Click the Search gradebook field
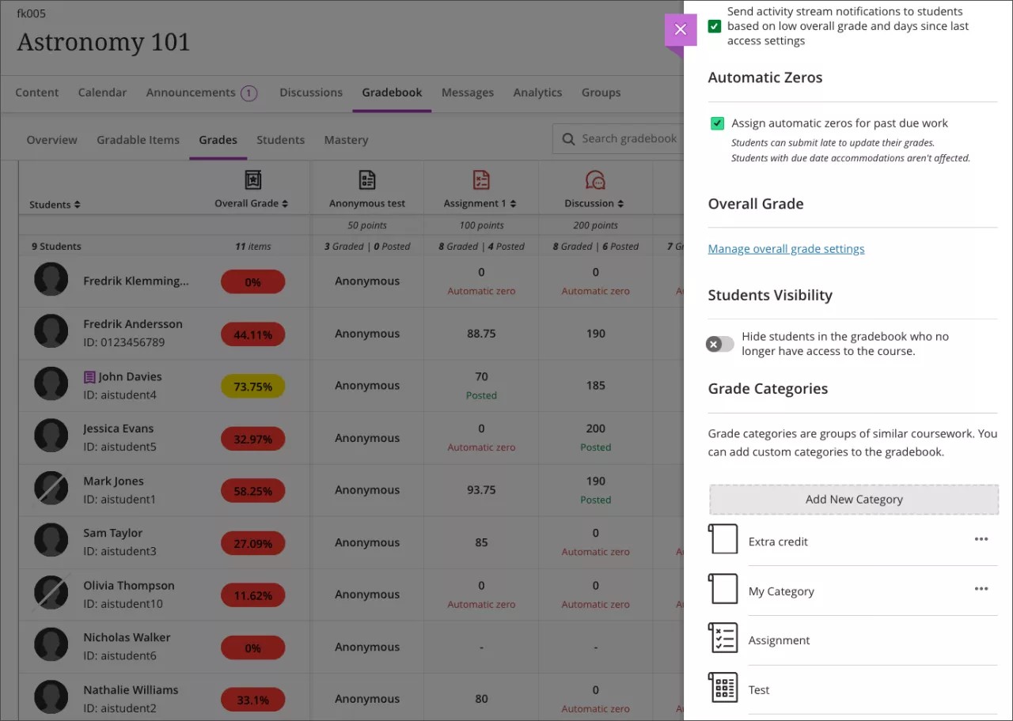The width and height of the screenshot is (1013, 721). [x=625, y=138]
